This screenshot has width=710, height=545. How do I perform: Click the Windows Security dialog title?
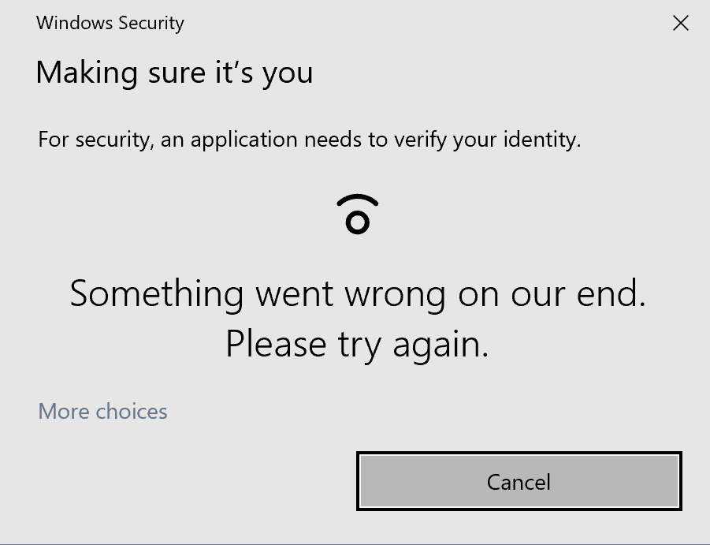[110, 23]
